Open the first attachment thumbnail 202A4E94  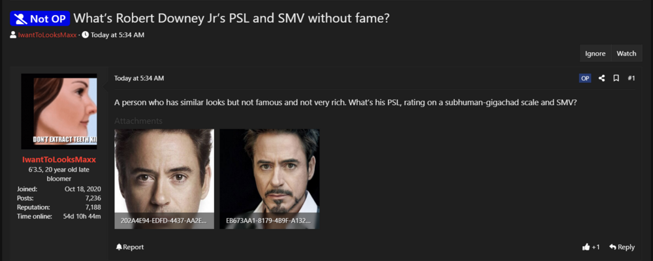(x=164, y=179)
